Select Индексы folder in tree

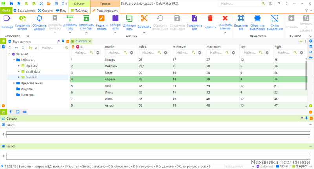tap(27, 89)
